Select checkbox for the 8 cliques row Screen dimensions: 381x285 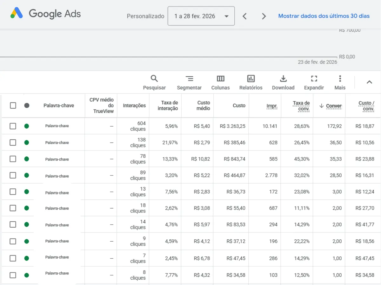pyautogui.click(x=13, y=275)
